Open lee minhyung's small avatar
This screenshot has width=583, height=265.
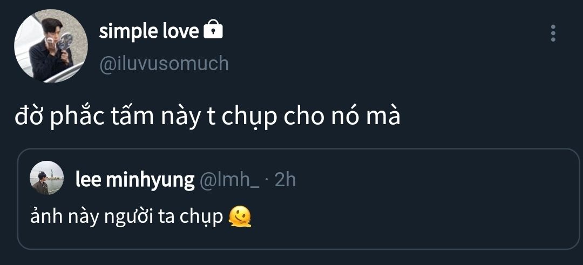tap(47, 178)
